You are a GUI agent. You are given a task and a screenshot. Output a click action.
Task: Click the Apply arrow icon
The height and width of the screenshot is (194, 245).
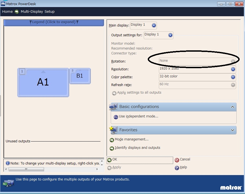pos(109,168)
